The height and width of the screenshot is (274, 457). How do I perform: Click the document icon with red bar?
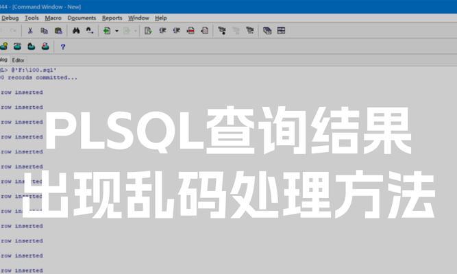pos(190,31)
